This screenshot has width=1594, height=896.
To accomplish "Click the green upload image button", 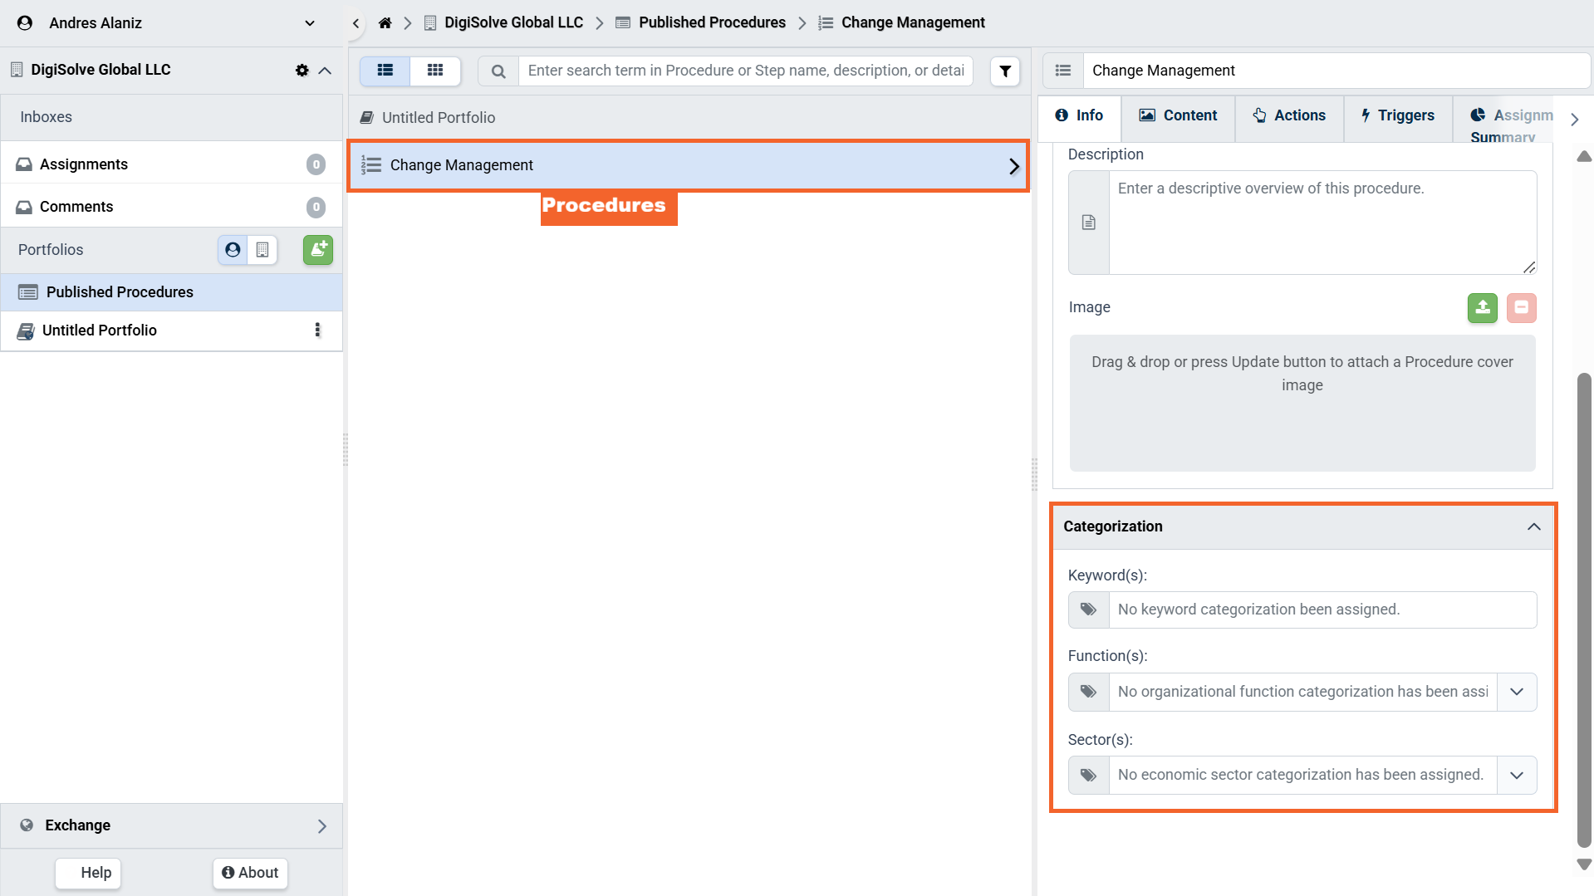I will click(1482, 308).
